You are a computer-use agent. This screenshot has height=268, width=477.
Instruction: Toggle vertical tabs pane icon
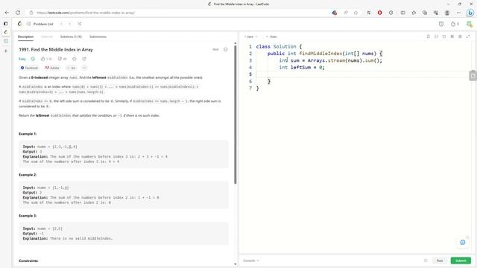pyautogui.click(x=6, y=24)
